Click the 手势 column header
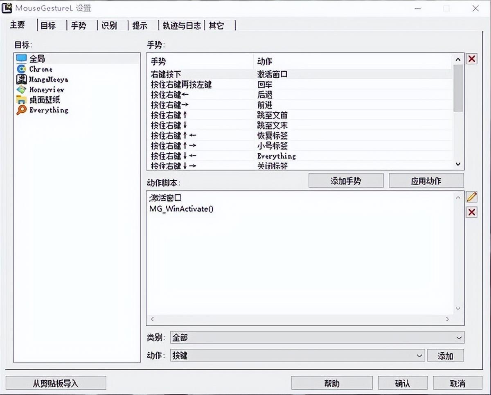This screenshot has height=395, width=491. point(200,61)
